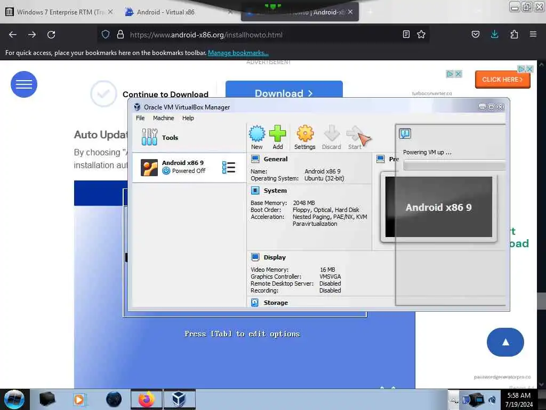
Task: Open the Machine menu
Action: [163, 118]
